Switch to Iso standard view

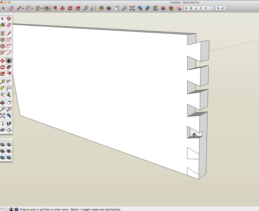186,8
